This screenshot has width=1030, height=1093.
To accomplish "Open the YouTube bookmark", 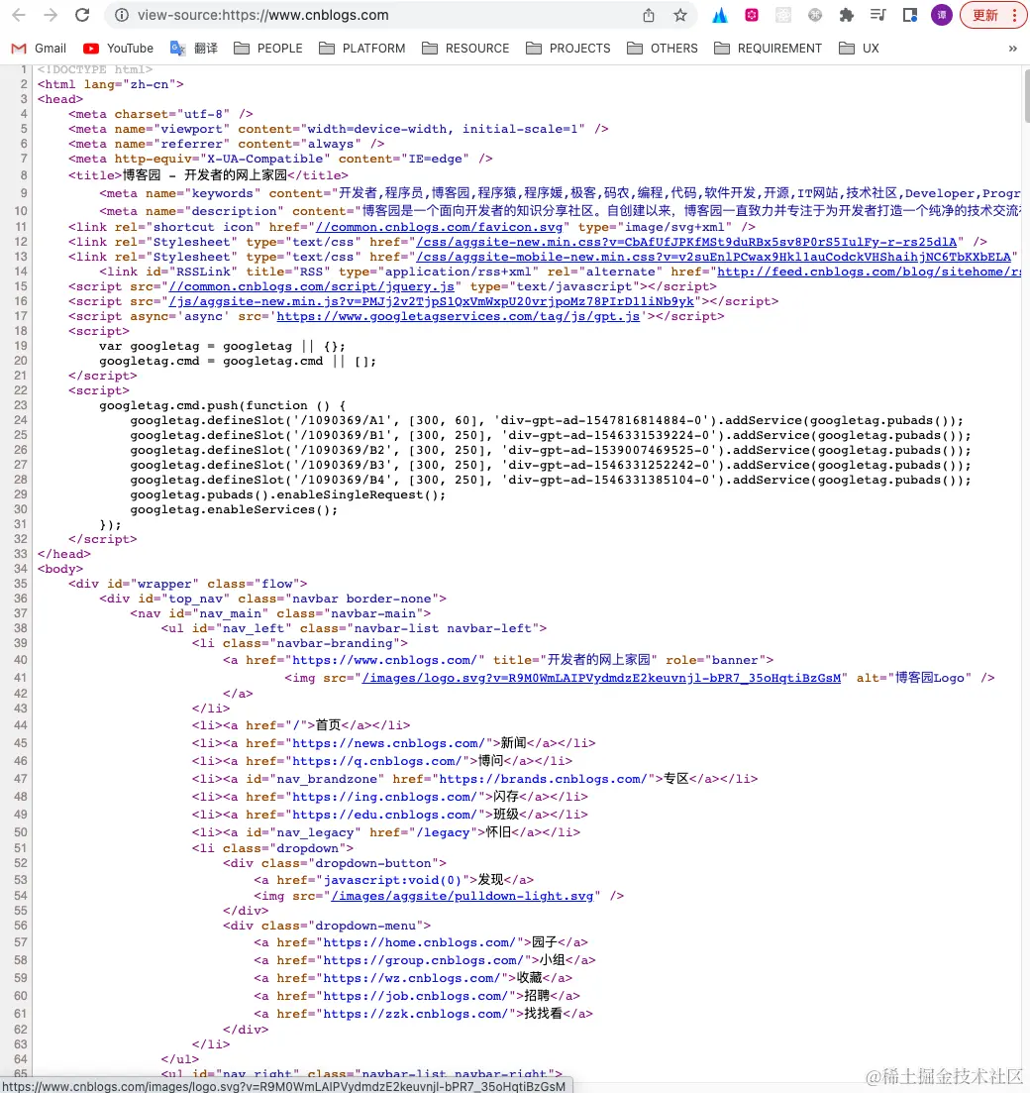I will [x=119, y=49].
